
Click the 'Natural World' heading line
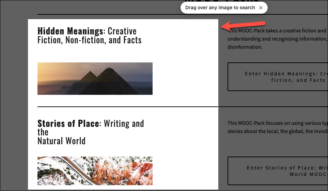(x=62, y=141)
